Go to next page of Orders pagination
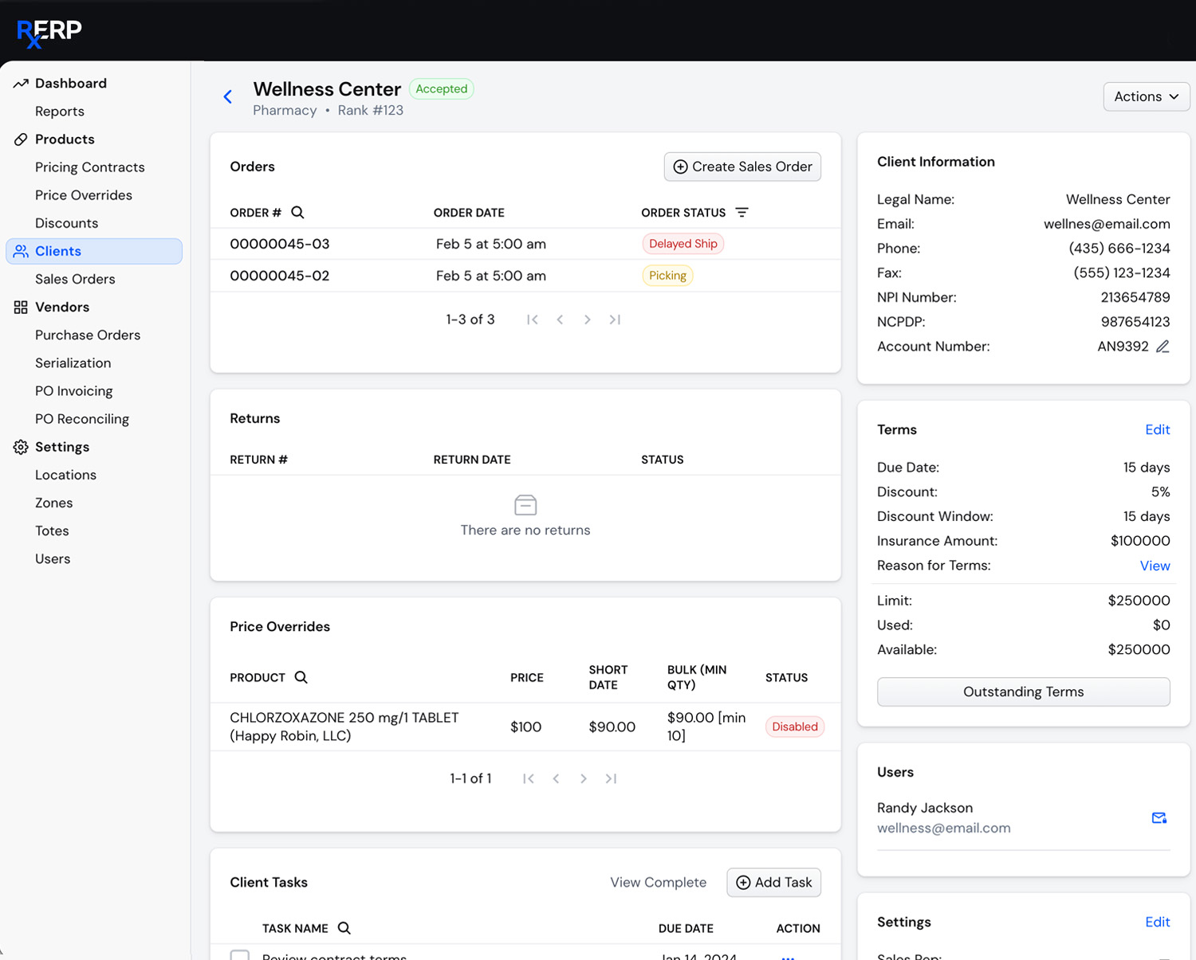The image size is (1196, 960). pos(588,319)
